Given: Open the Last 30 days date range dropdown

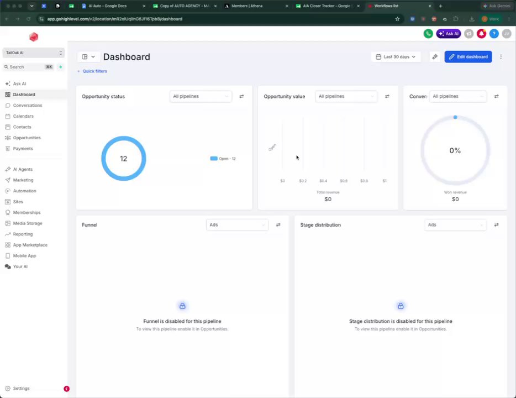Looking at the screenshot, I should (x=396, y=56).
